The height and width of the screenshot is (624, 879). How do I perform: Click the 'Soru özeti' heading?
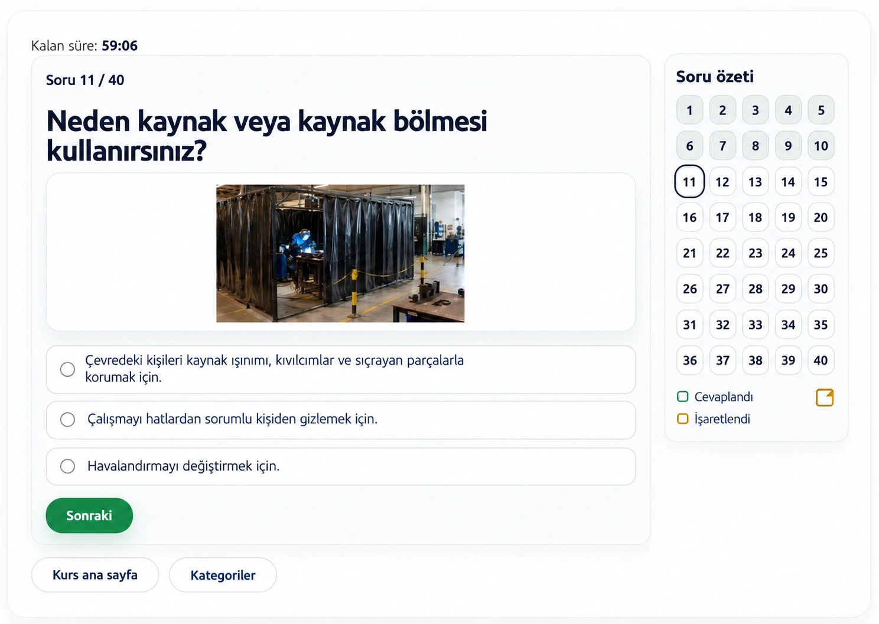(x=715, y=77)
